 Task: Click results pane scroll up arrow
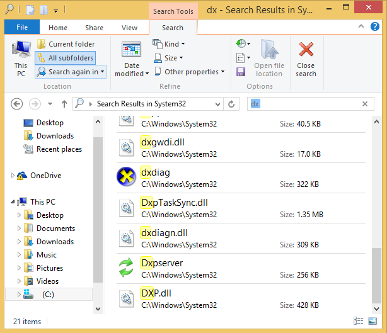(377, 121)
